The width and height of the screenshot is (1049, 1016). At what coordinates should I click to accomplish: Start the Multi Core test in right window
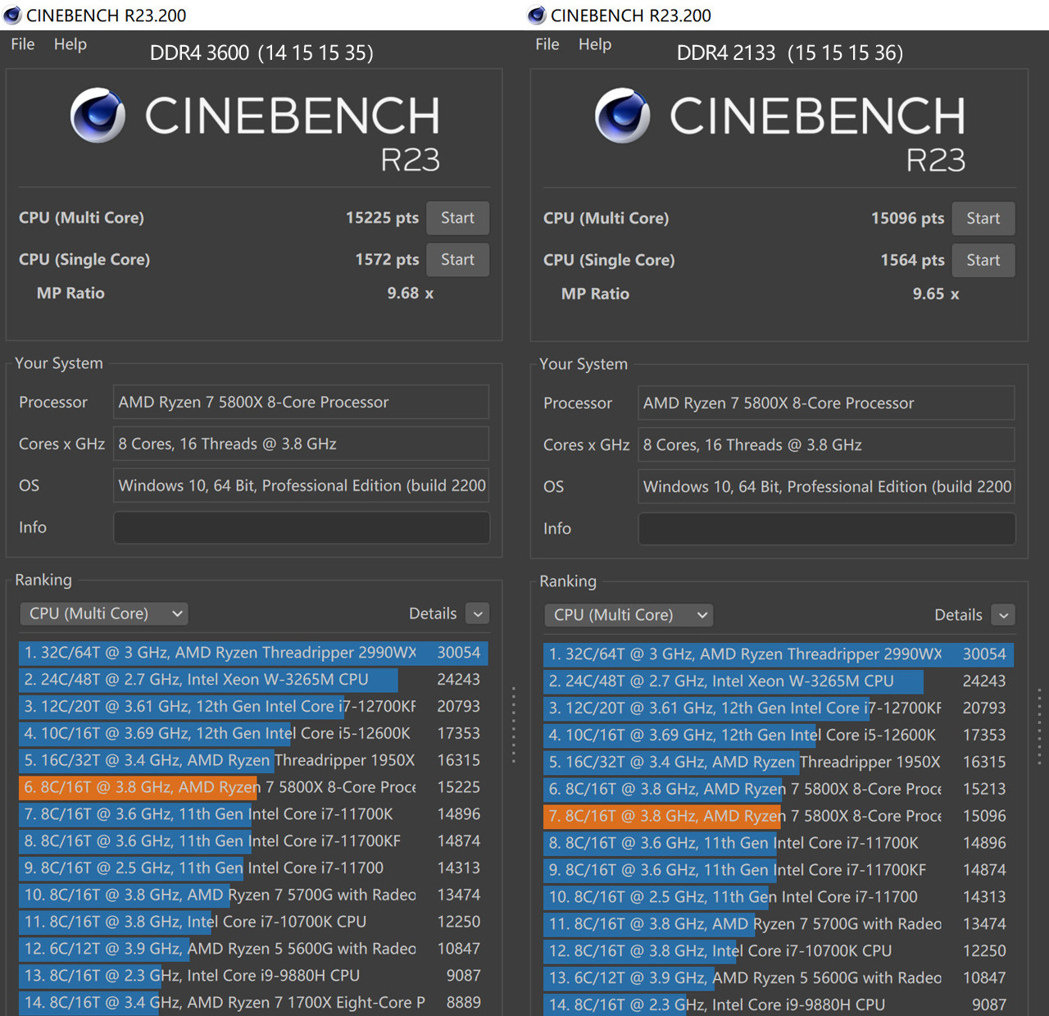pos(983,219)
